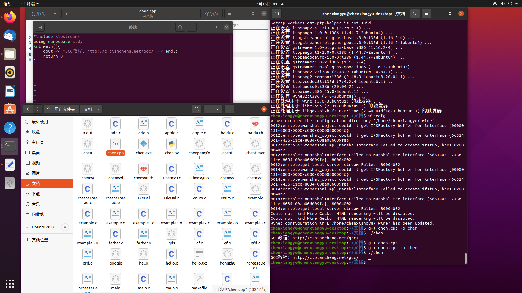Screen dimensions: 522x293
Task: Click 打开(O) button in gedit
Action: tap(39, 14)
